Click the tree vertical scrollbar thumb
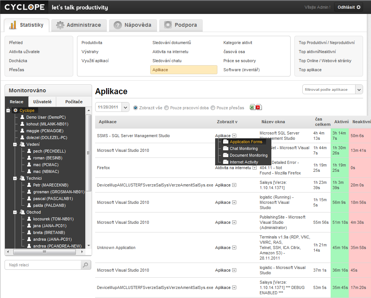The height and width of the screenshot is (298, 371). (88, 153)
